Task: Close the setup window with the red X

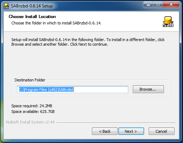Action: click(x=171, y=5)
